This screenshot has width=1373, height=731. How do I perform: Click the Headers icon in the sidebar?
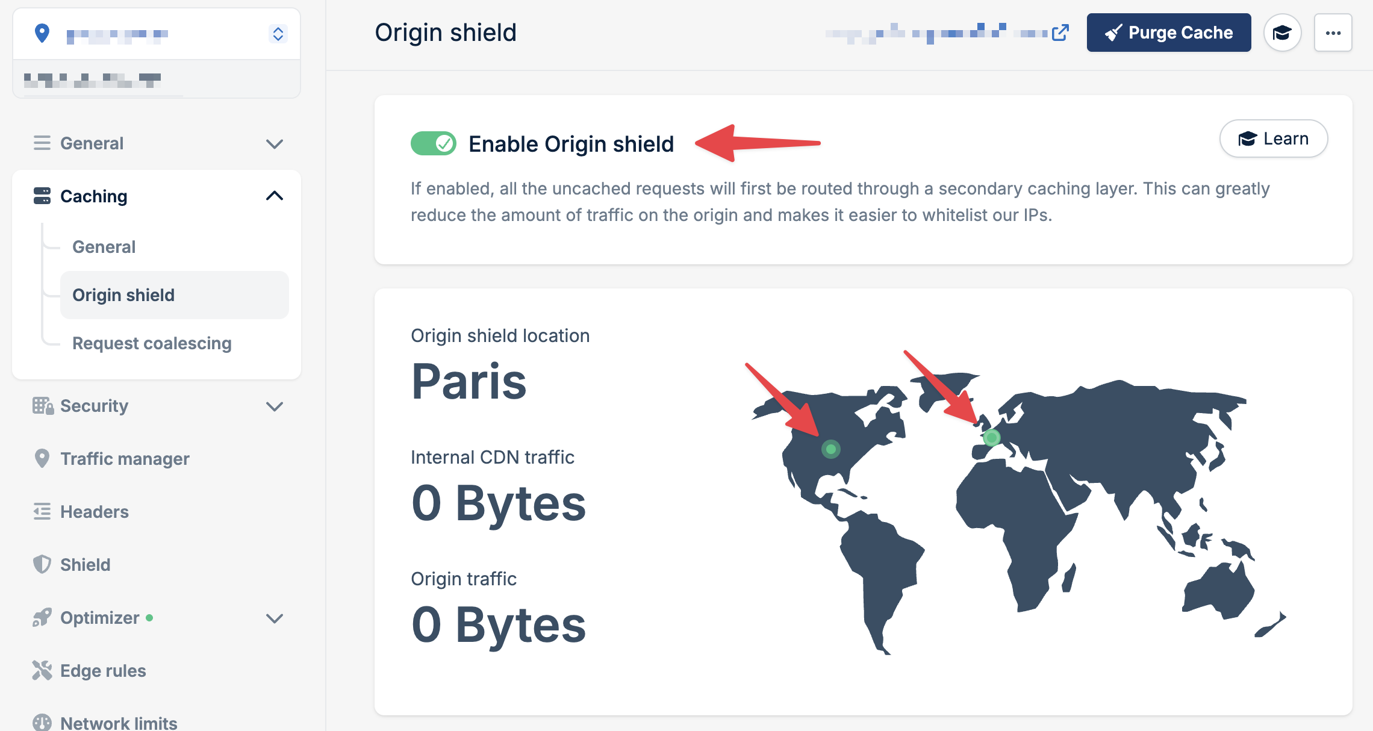point(41,511)
